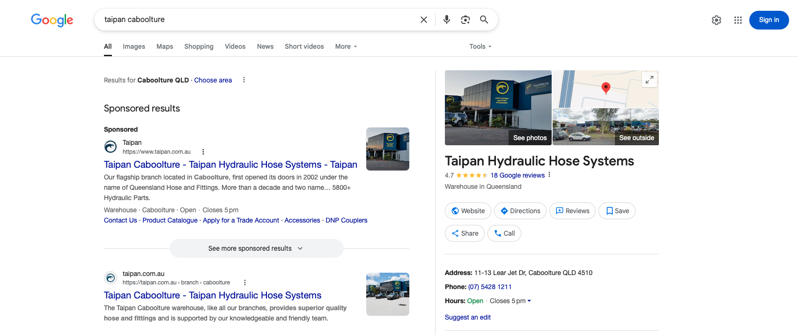This screenshot has width=798, height=335.
Task: Open Apply for a Trade Account link
Action: (x=241, y=220)
